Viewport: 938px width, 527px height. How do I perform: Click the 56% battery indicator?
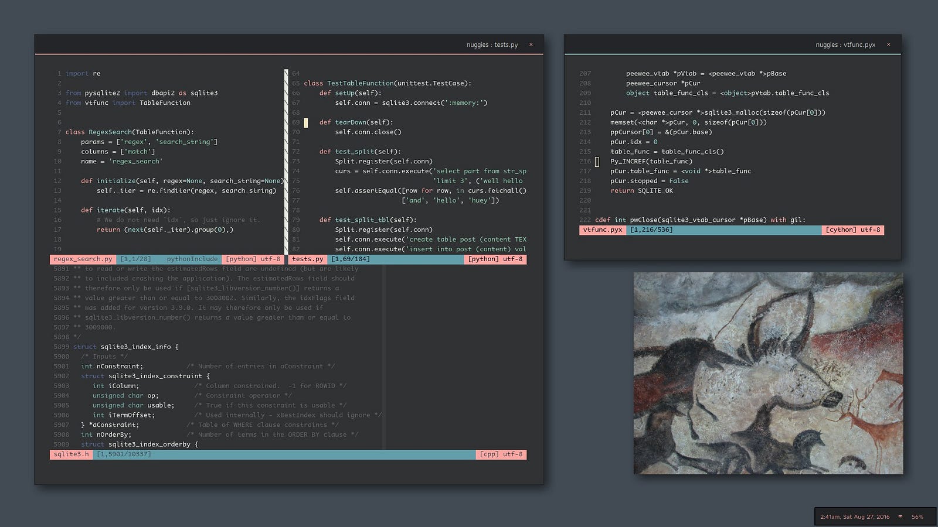tap(917, 516)
